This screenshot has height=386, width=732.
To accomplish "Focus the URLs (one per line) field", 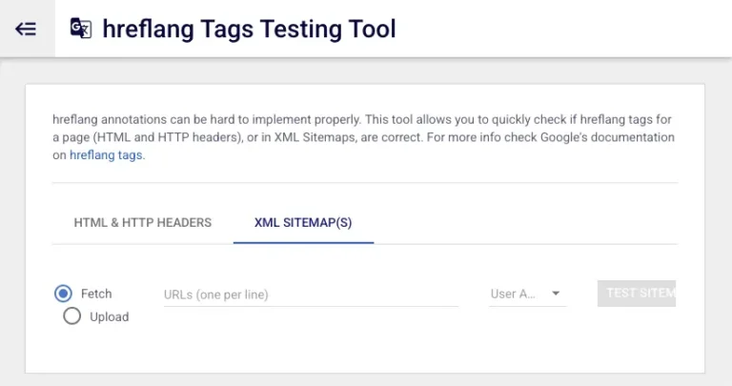I will (311, 295).
